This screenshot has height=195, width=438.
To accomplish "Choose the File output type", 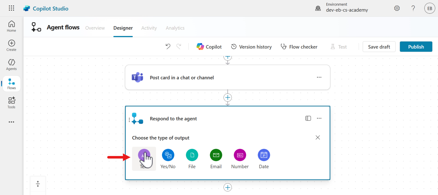I will coord(192,155).
